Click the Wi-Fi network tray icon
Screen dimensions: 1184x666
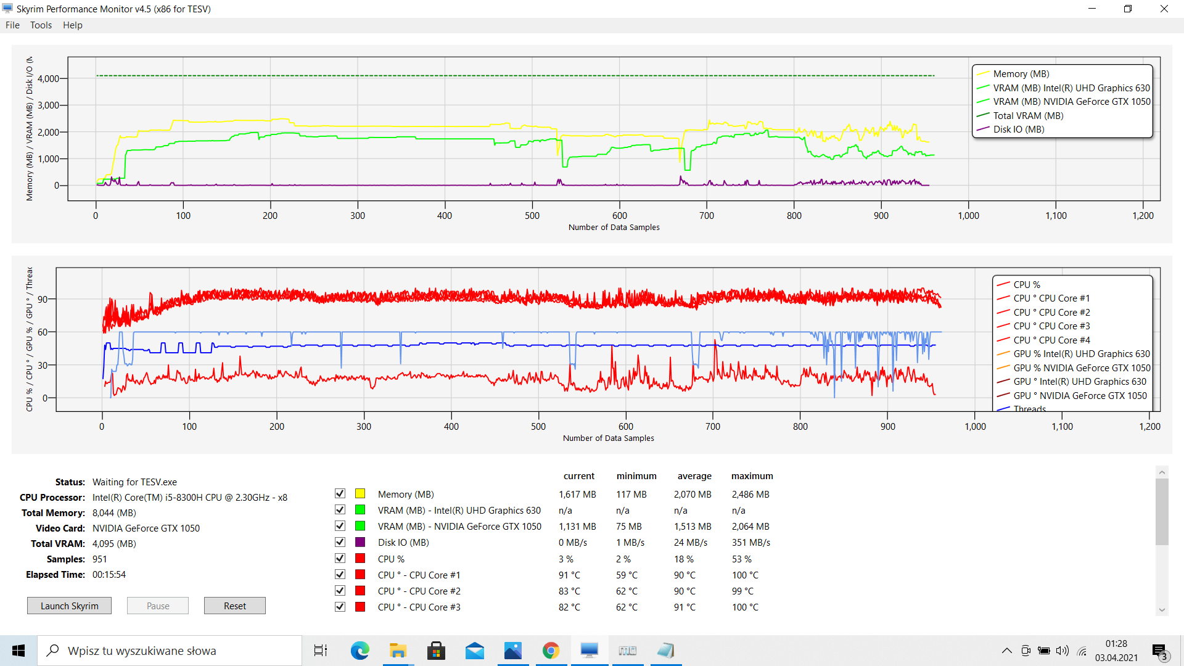coord(1082,651)
